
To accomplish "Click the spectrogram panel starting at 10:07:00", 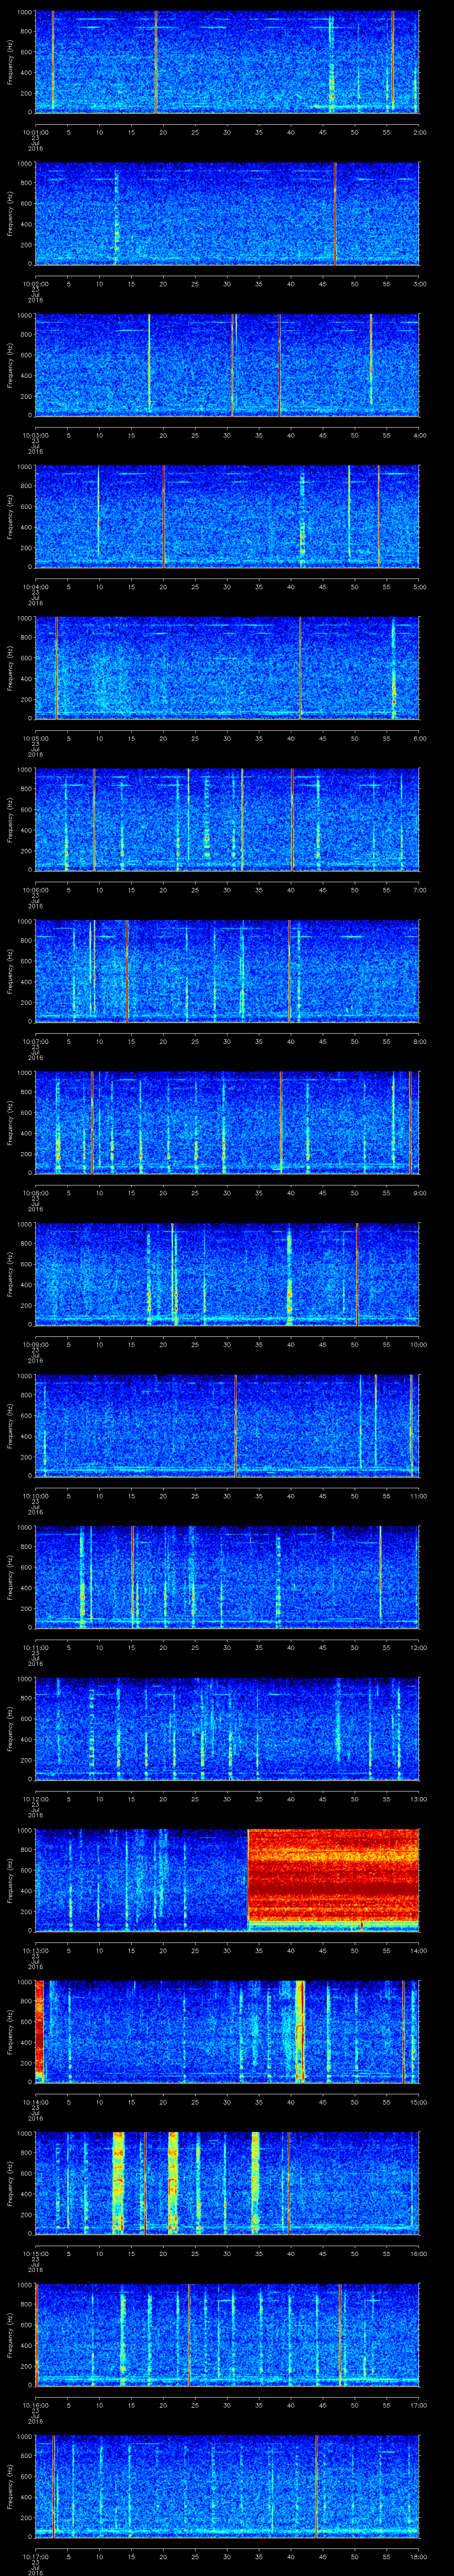I will click(227, 970).
